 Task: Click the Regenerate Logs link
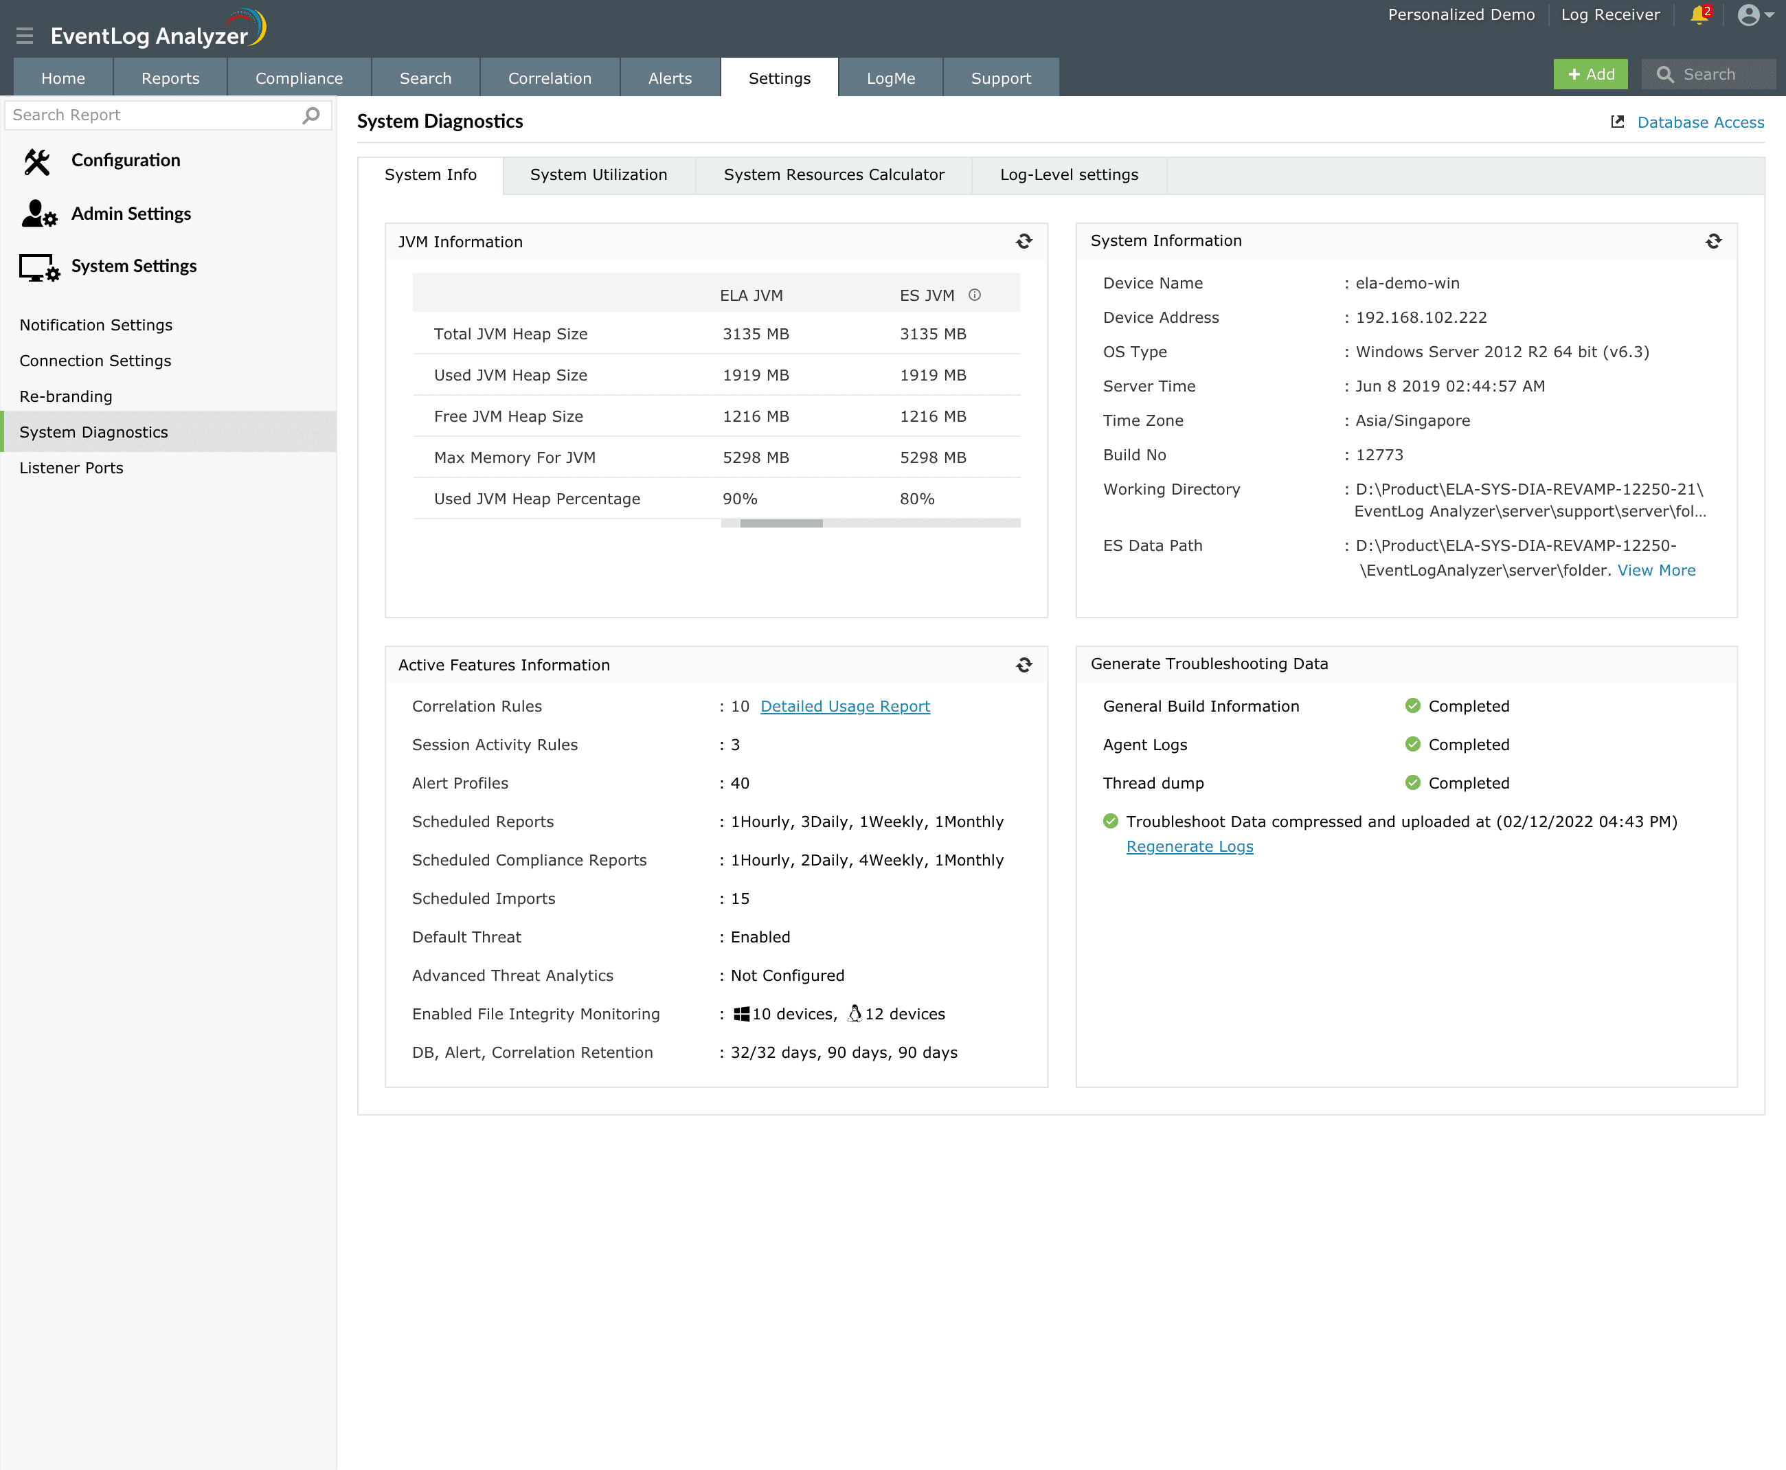coord(1189,846)
